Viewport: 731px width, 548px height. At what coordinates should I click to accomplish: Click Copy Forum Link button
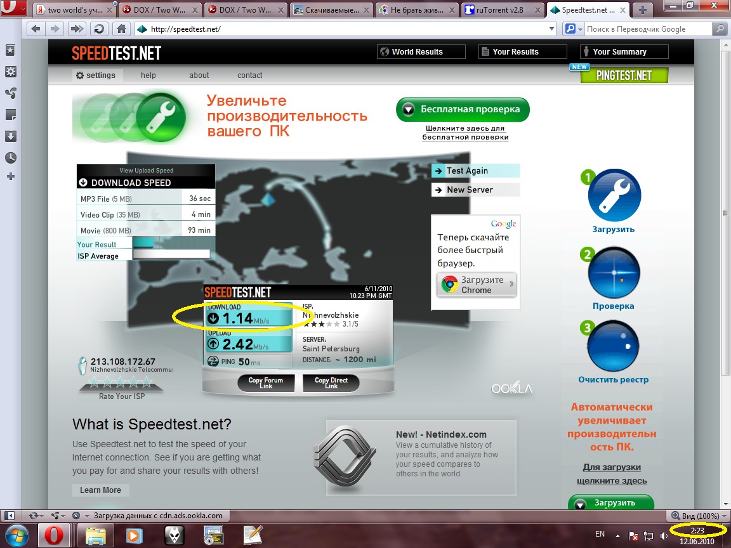(266, 383)
